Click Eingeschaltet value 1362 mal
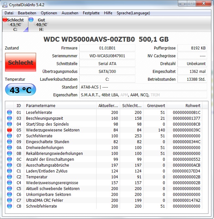214x219 pixels. click(x=192, y=72)
